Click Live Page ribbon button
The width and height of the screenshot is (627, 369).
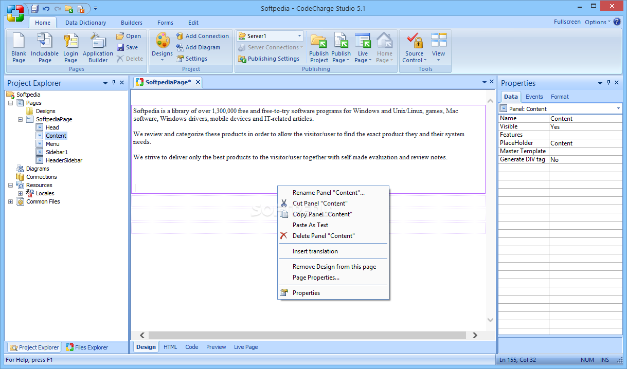363,47
